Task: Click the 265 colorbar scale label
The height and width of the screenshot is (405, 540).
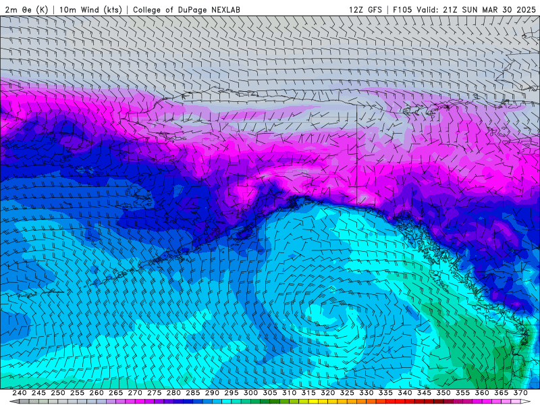Action: pyautogui.click(x=115, y=393)
